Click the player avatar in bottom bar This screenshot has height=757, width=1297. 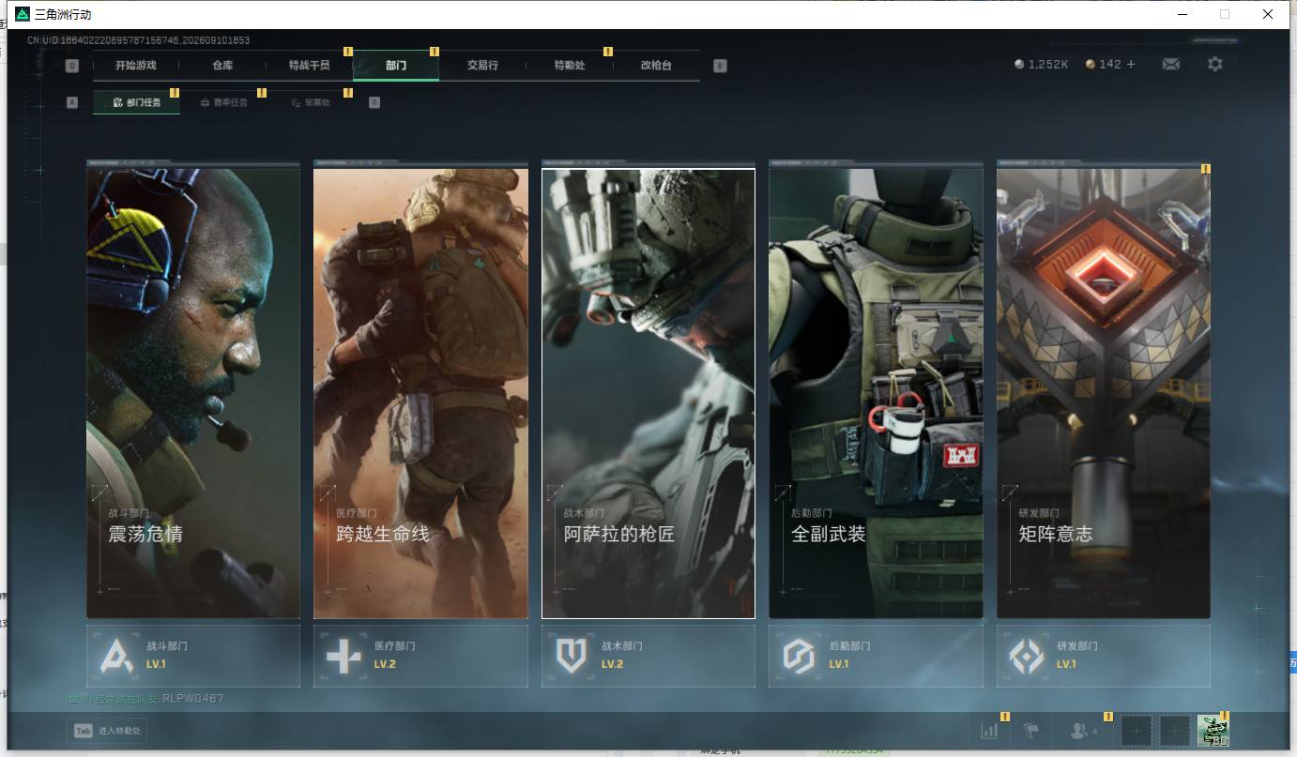pos(1213,732)
